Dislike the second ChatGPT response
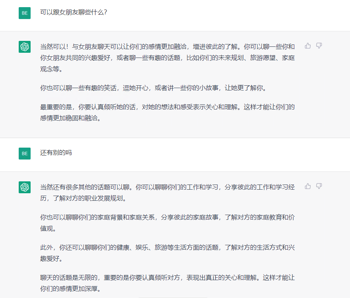350x298 pixels. (319, 186)
